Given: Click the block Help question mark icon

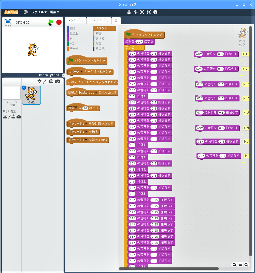Looking at the screenshot, I should [155, 12].
